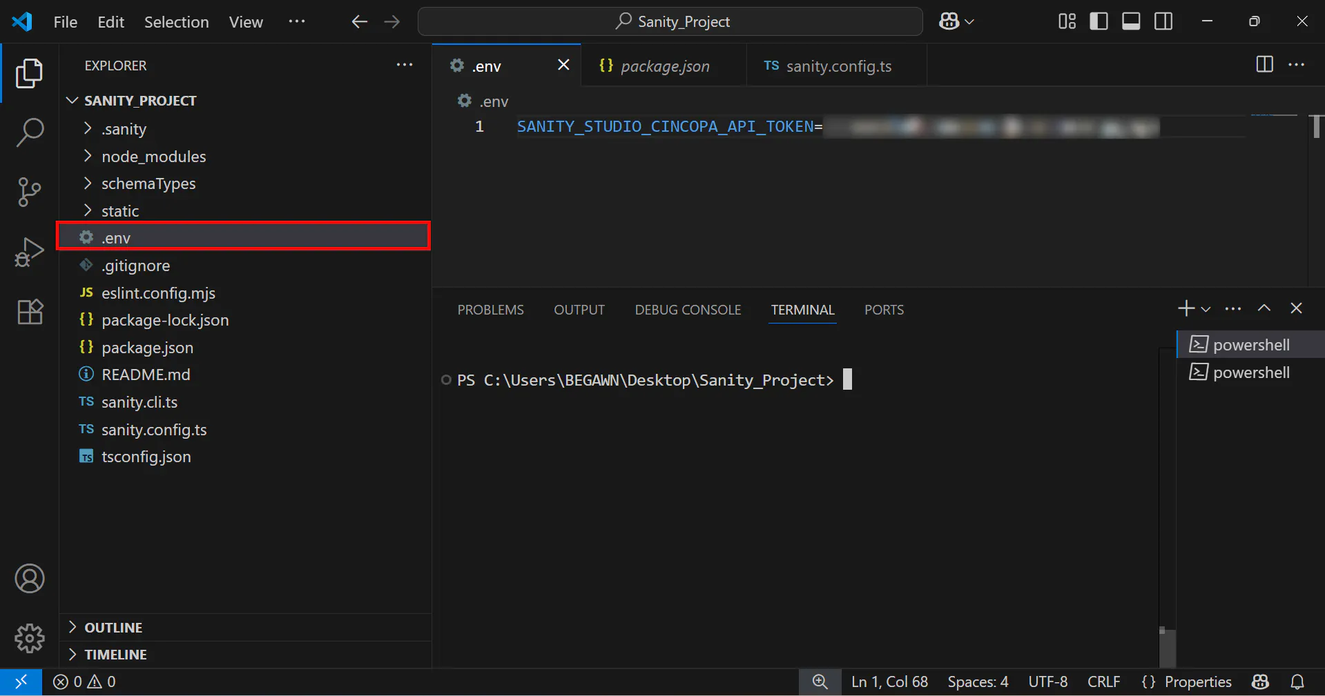Create a new terminal with plus icon
This screenshot has width=1325, height=696.
coord(1186,308)
